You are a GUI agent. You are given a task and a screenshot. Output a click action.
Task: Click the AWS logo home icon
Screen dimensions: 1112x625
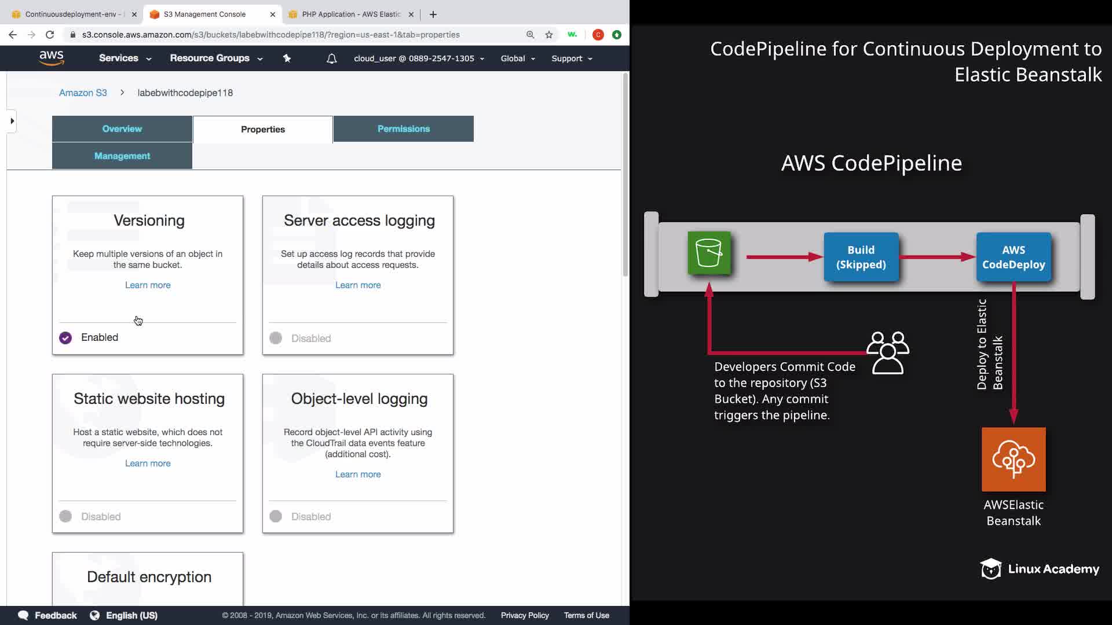[x=51, y=58]
